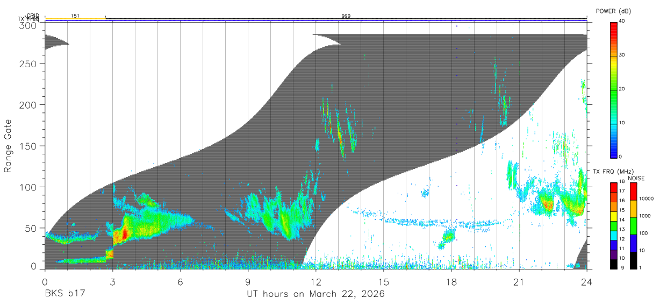The width and height of the screenshot is (660, 305).
Task: Click the Range Gate axis title
Action: 8,146
